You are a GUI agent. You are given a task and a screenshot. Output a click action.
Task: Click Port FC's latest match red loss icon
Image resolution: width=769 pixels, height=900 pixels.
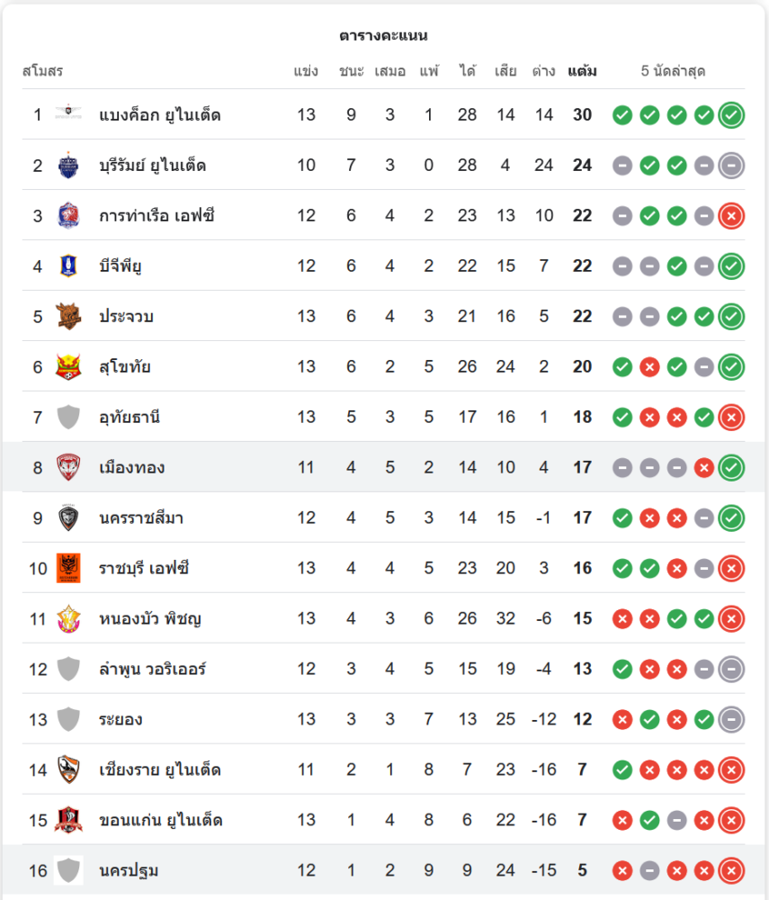pyautogui.click(x=731, y=216)
